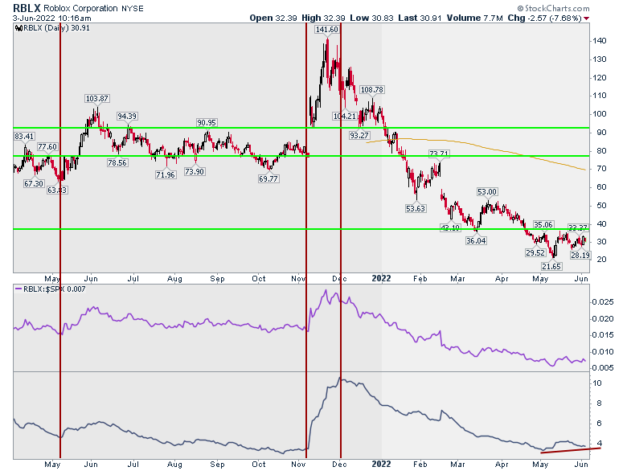
Task: Click the 3-Jun-2022 10:16am timestamp
Action: [x=52, y=18]
